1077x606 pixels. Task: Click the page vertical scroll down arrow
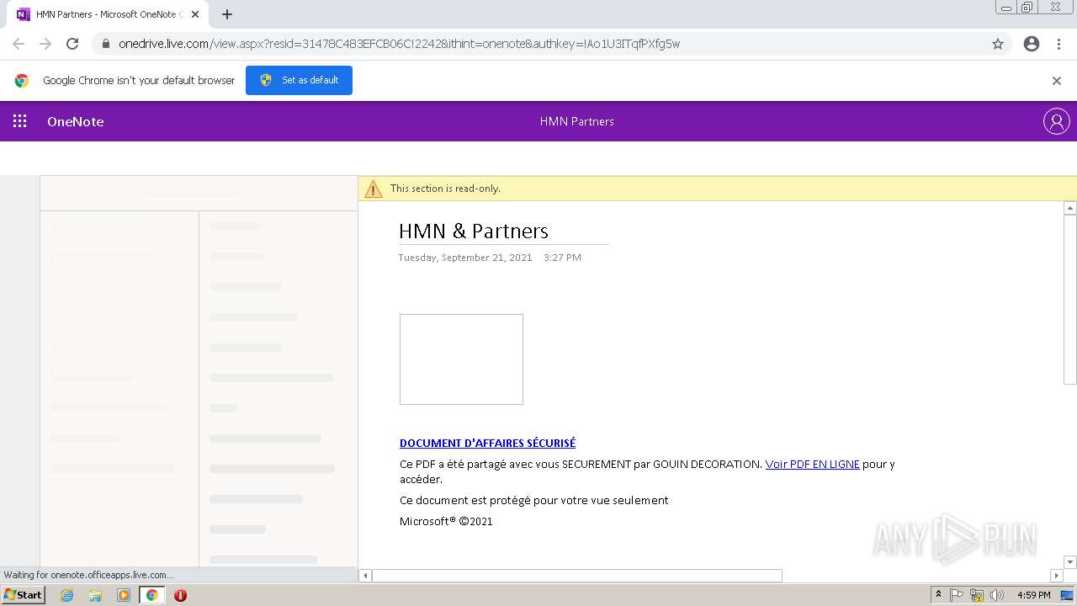(x=1070, y=561)
